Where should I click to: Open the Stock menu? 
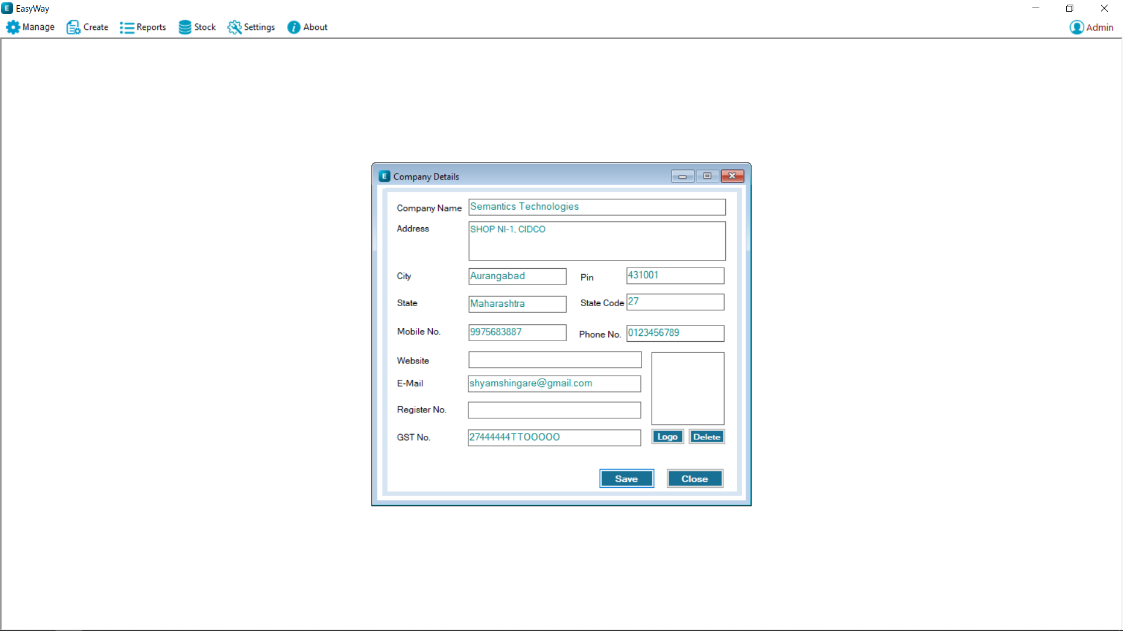point(205,27)
